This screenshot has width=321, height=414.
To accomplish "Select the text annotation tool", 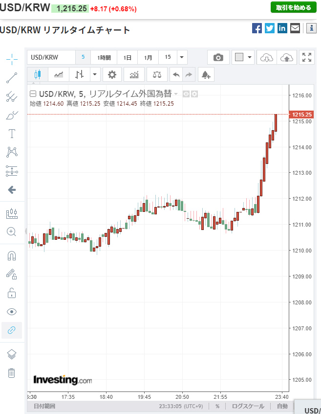I will [x=12, y=134].
